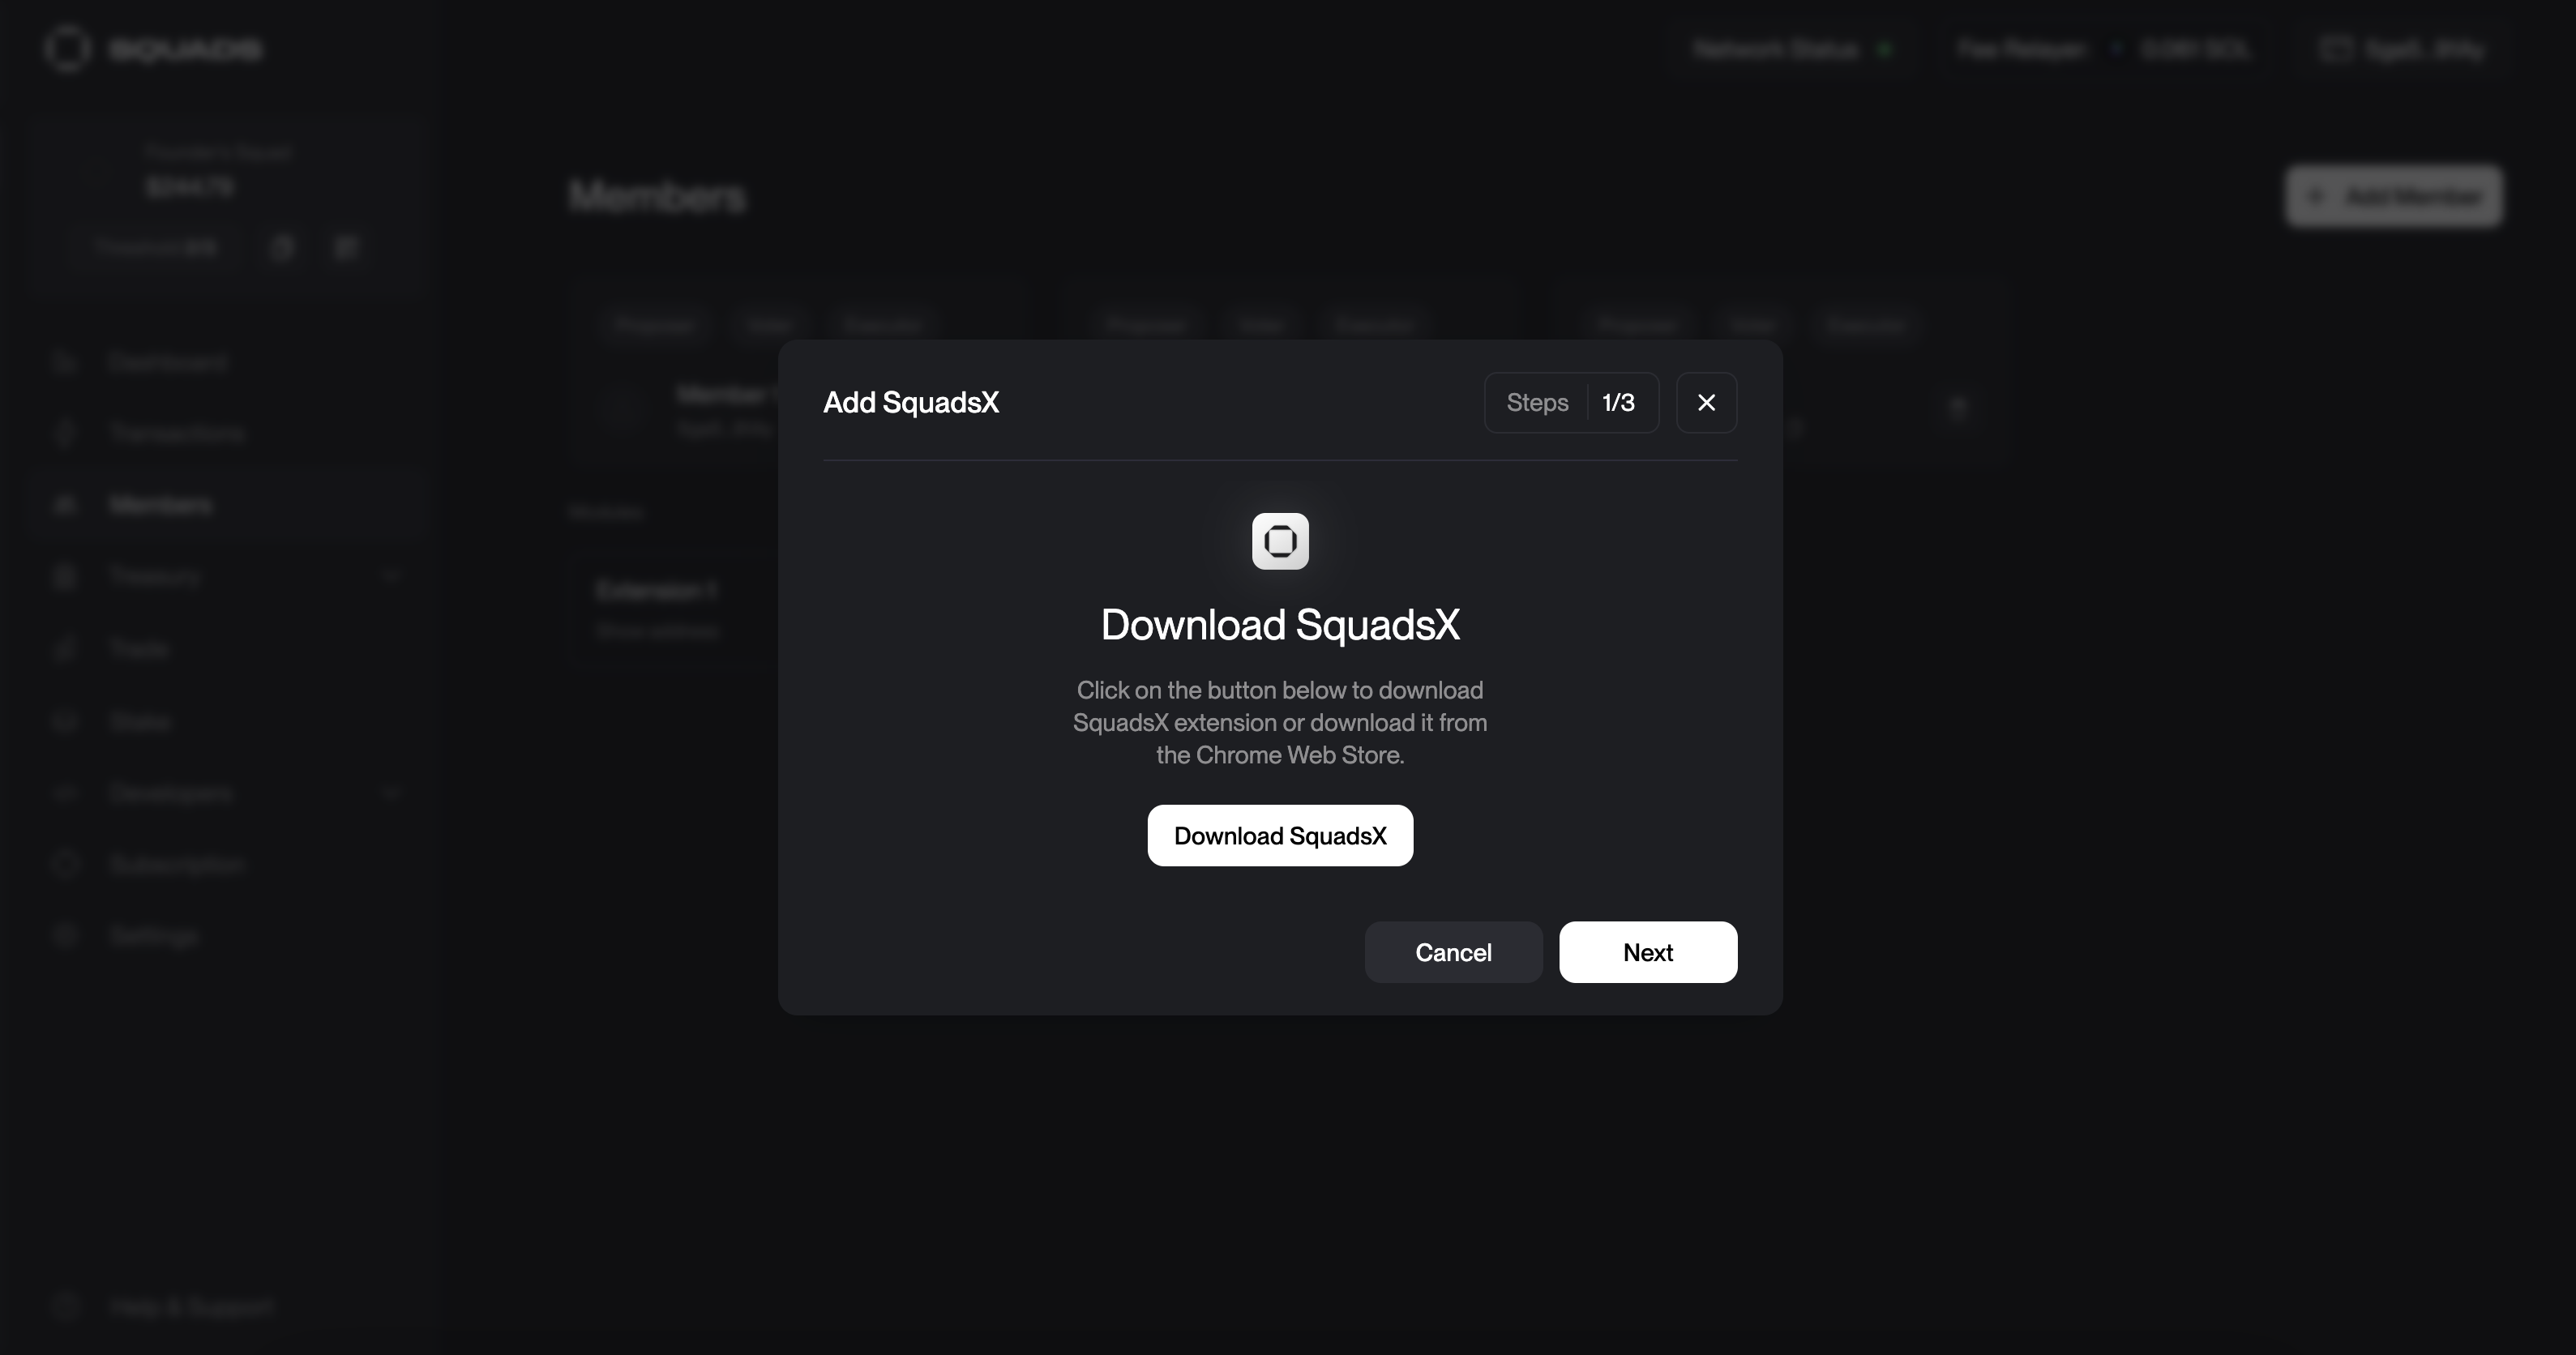The height and width of the screenshot is (1355, 2576).
Task: Click the Squads logo in header
Action: tap(68, 49)
